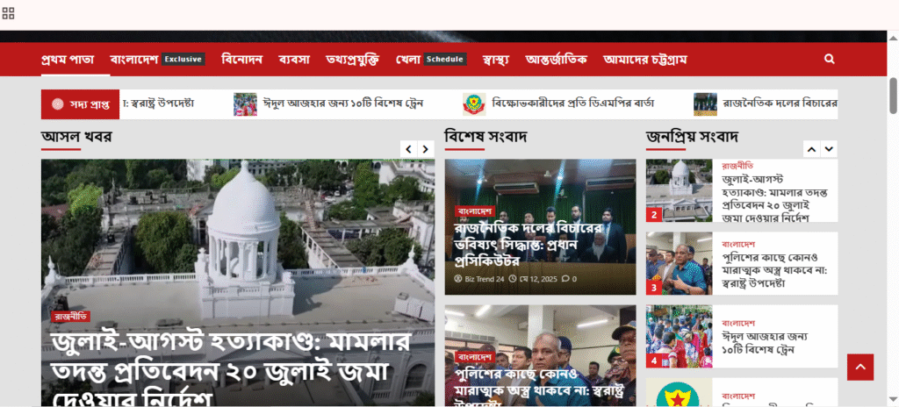899x407 pixels.
Task: Open main headline জুলাই-আগস্ট হত্যাকাণ্ড in slider
Action: (231, 370)
